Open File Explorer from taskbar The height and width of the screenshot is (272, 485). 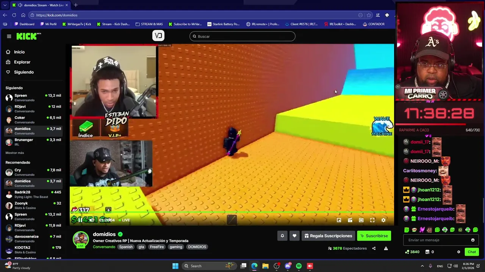[x=265, y=266]
